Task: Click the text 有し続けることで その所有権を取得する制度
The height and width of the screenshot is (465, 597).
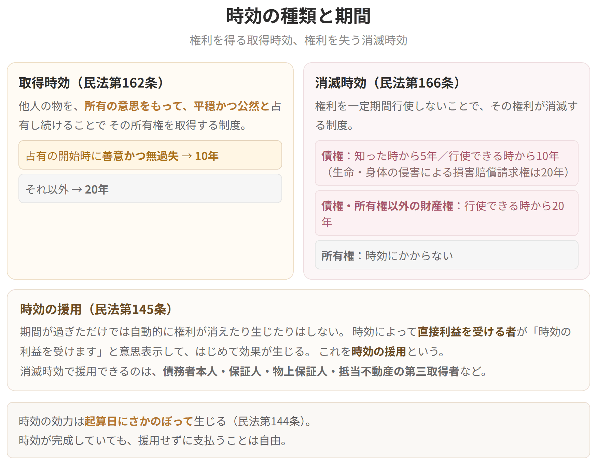Action: click(x=133, y=125)
